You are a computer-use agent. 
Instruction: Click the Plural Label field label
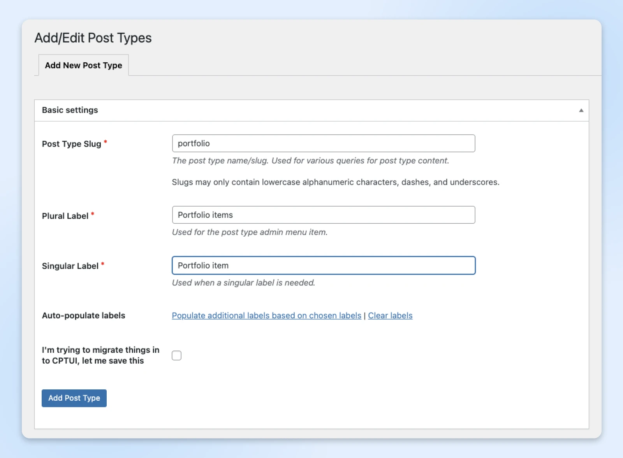(x=65, y=216)
